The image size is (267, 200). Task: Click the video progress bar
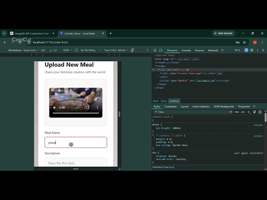pos(76,113)
